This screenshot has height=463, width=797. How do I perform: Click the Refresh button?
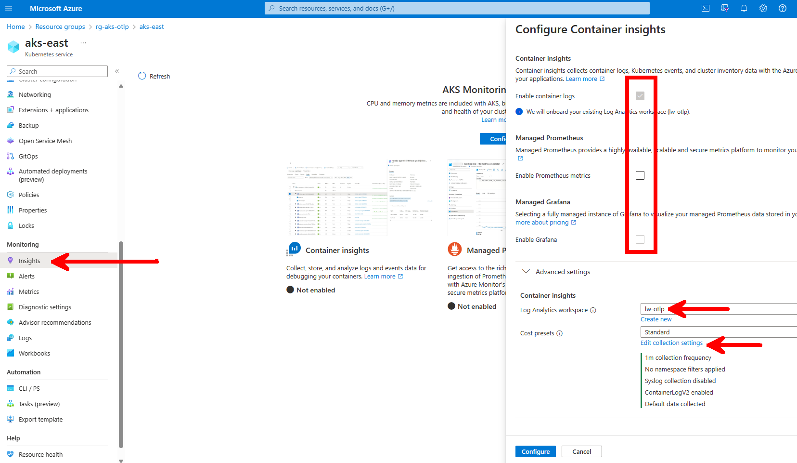(x=154, y=76)
